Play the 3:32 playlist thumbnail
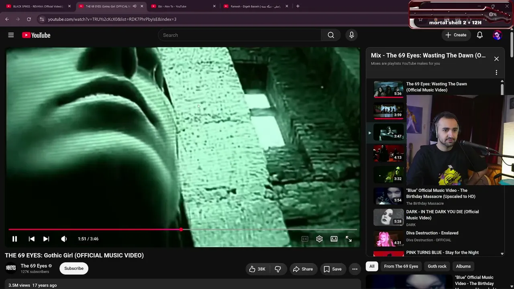 (389, 175)
